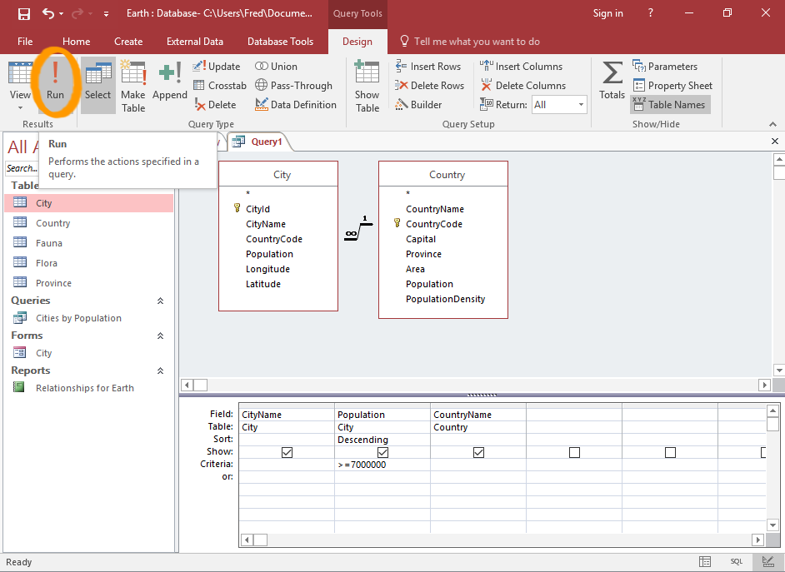Choose the Select query type

pos(97,84)
